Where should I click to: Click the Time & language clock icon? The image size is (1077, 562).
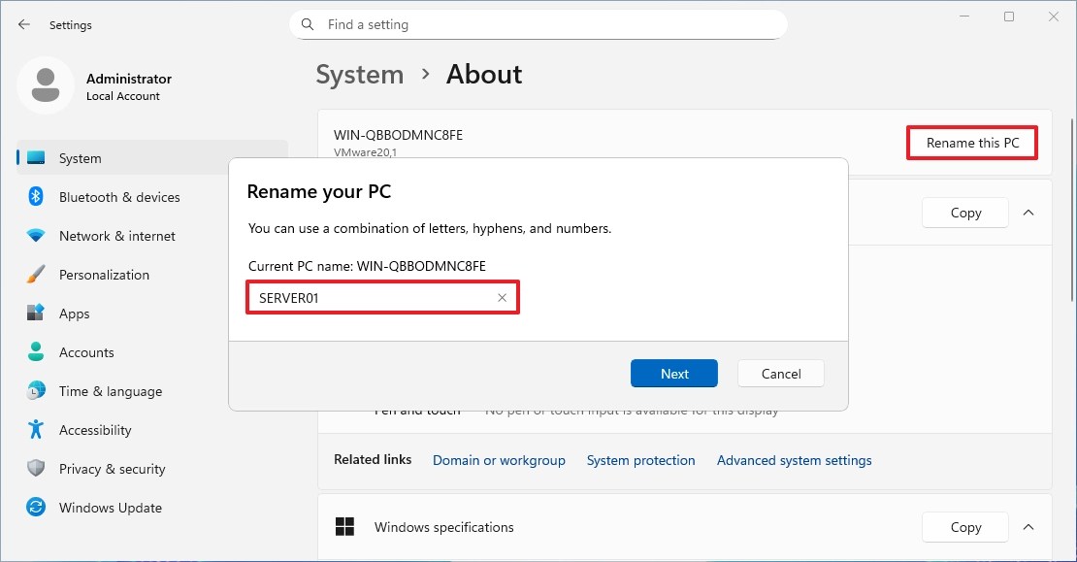coord(36,391)
